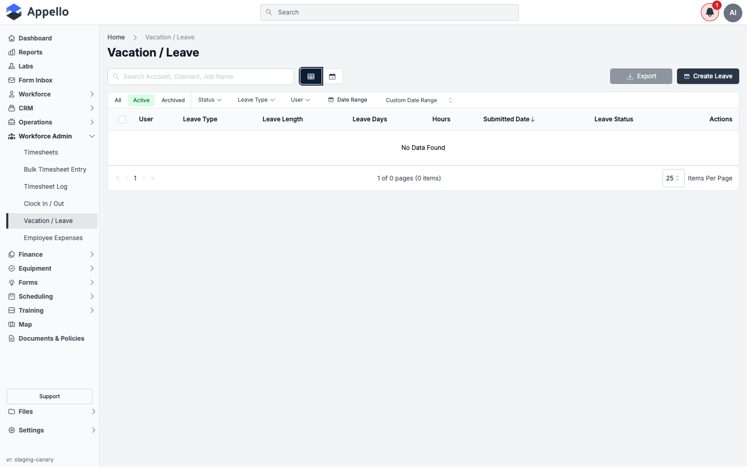Open the notifications bell
The image size is (747, 476).
(710, 12)
